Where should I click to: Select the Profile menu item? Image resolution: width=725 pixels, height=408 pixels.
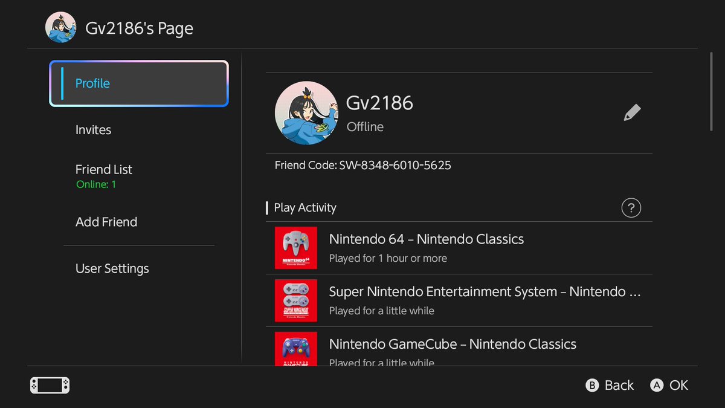point(139,83)
